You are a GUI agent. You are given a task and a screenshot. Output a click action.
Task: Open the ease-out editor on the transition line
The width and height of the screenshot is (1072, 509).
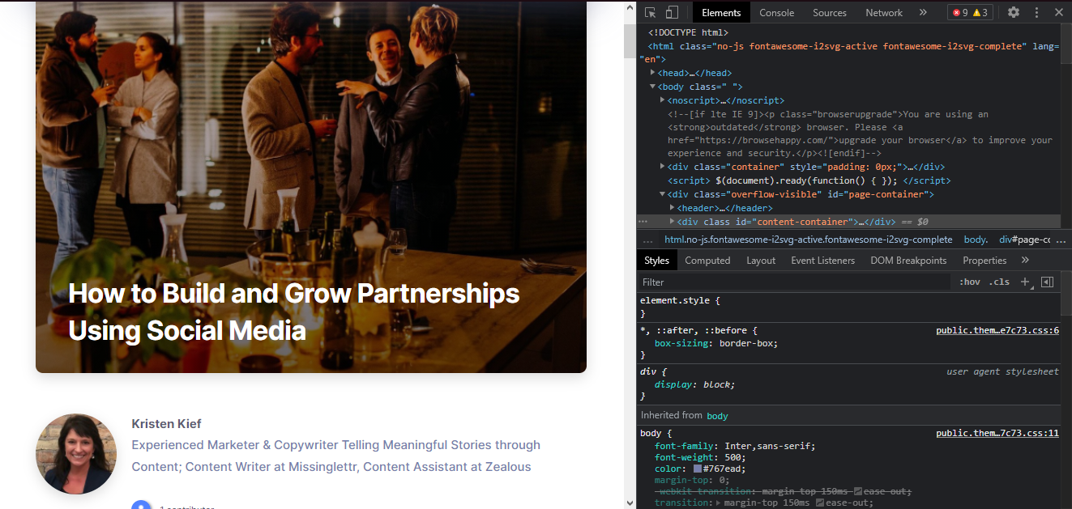(821, 503)
